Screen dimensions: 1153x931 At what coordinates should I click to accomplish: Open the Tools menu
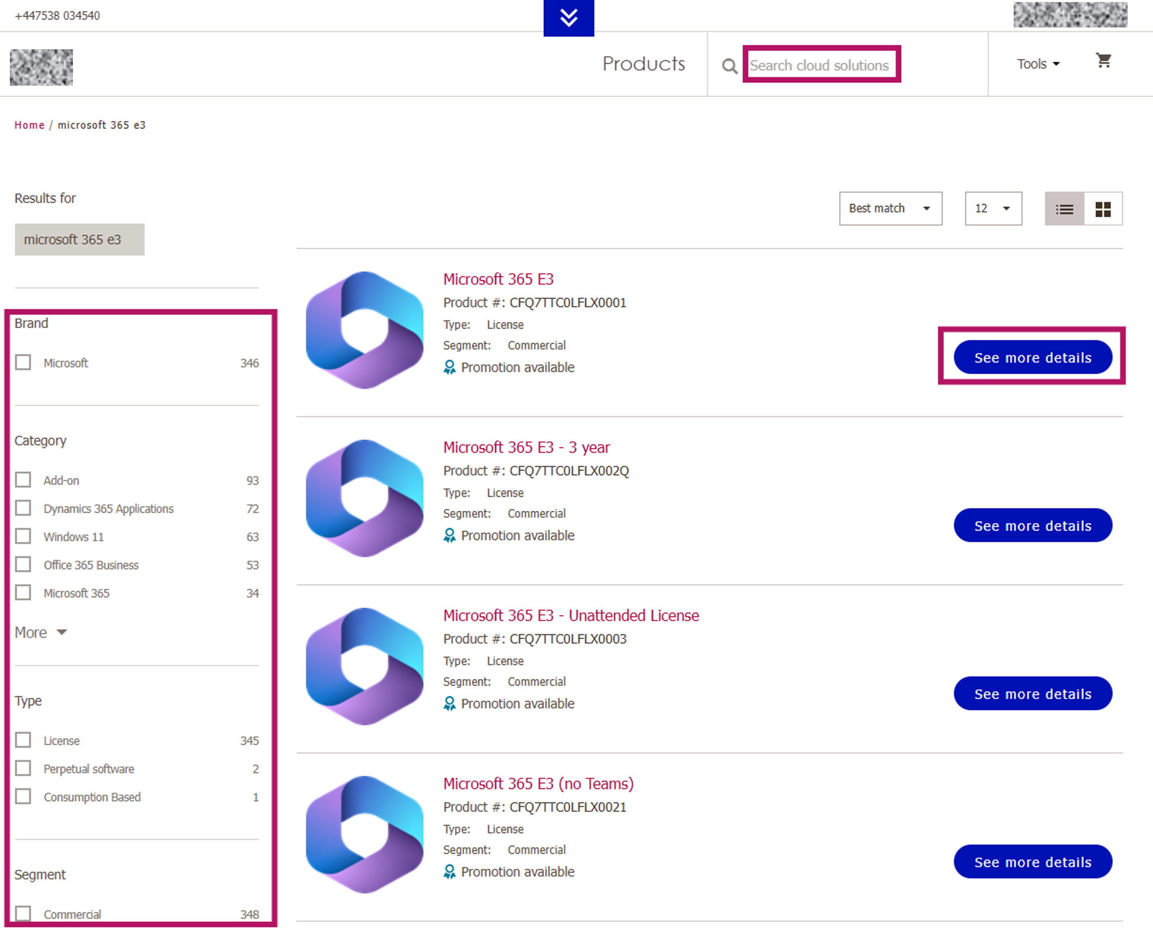pyautogui.click(x=1038, y=64)
